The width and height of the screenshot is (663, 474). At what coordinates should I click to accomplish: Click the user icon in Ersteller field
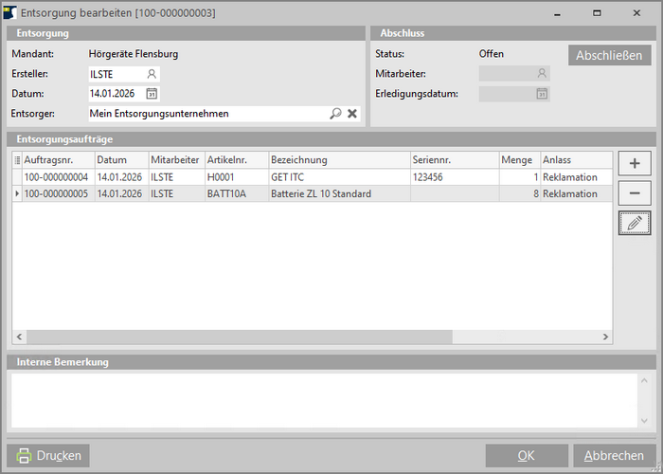tap(152, 74)
